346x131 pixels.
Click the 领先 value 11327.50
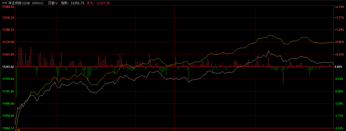tap(103, 3)
